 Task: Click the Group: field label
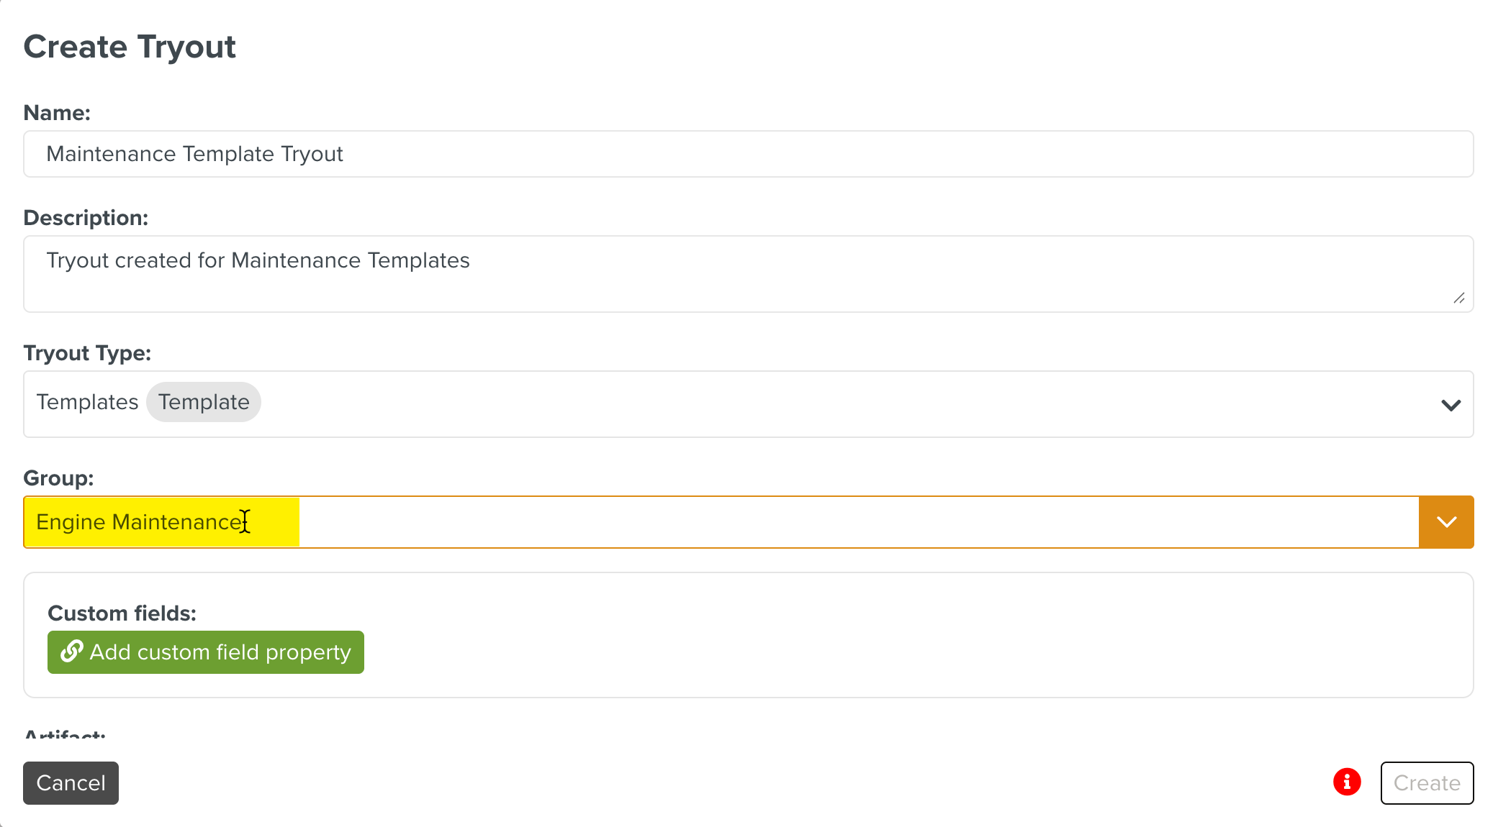click(58, 478)
